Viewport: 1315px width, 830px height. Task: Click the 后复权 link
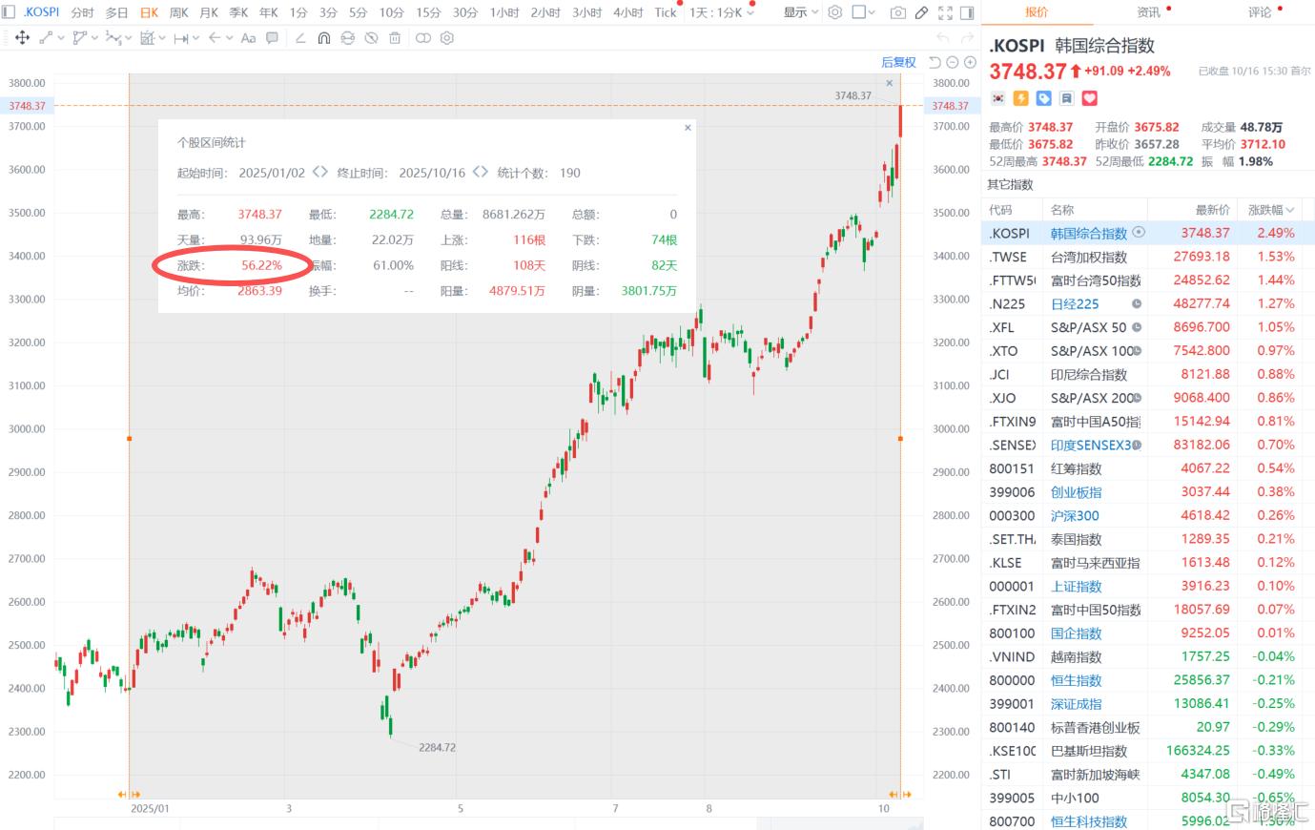click(897, 62)
